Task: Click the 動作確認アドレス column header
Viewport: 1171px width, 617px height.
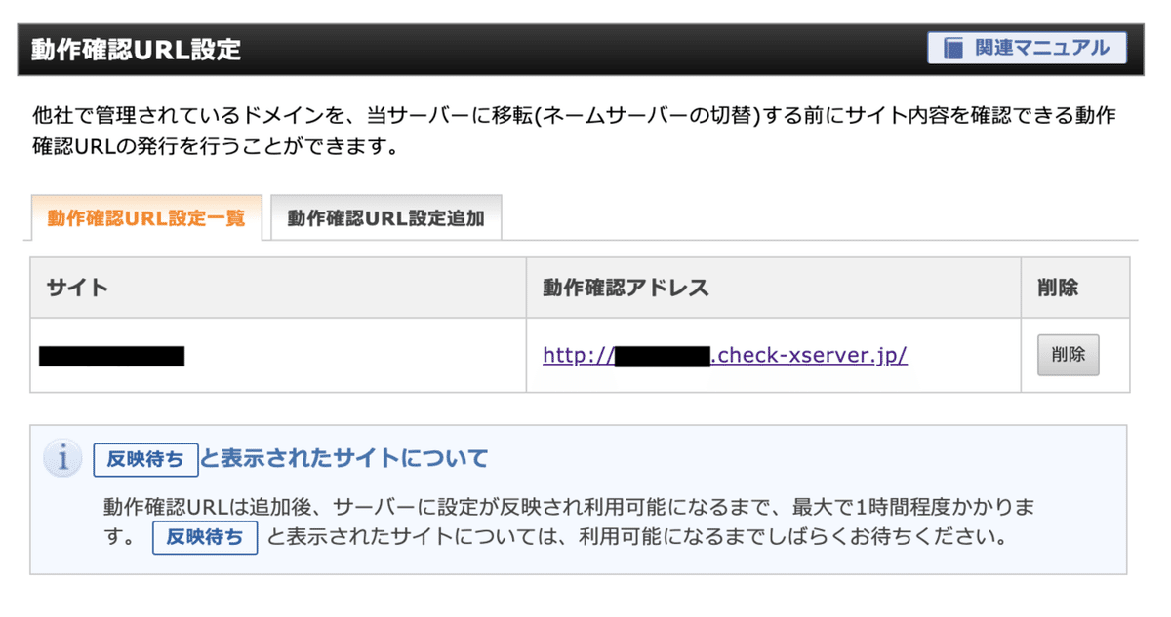Action: 626,288
